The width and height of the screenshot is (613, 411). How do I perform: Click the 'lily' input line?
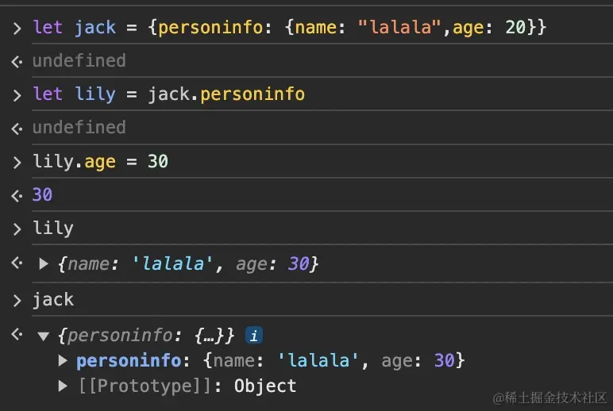(x=53, y=229)
